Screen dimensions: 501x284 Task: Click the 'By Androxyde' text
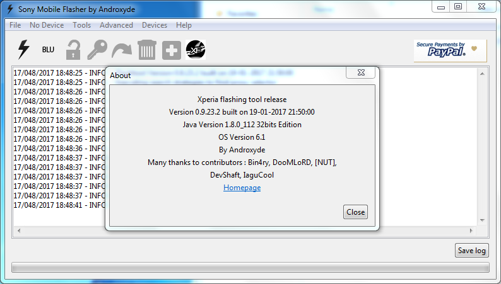point(242,150)
